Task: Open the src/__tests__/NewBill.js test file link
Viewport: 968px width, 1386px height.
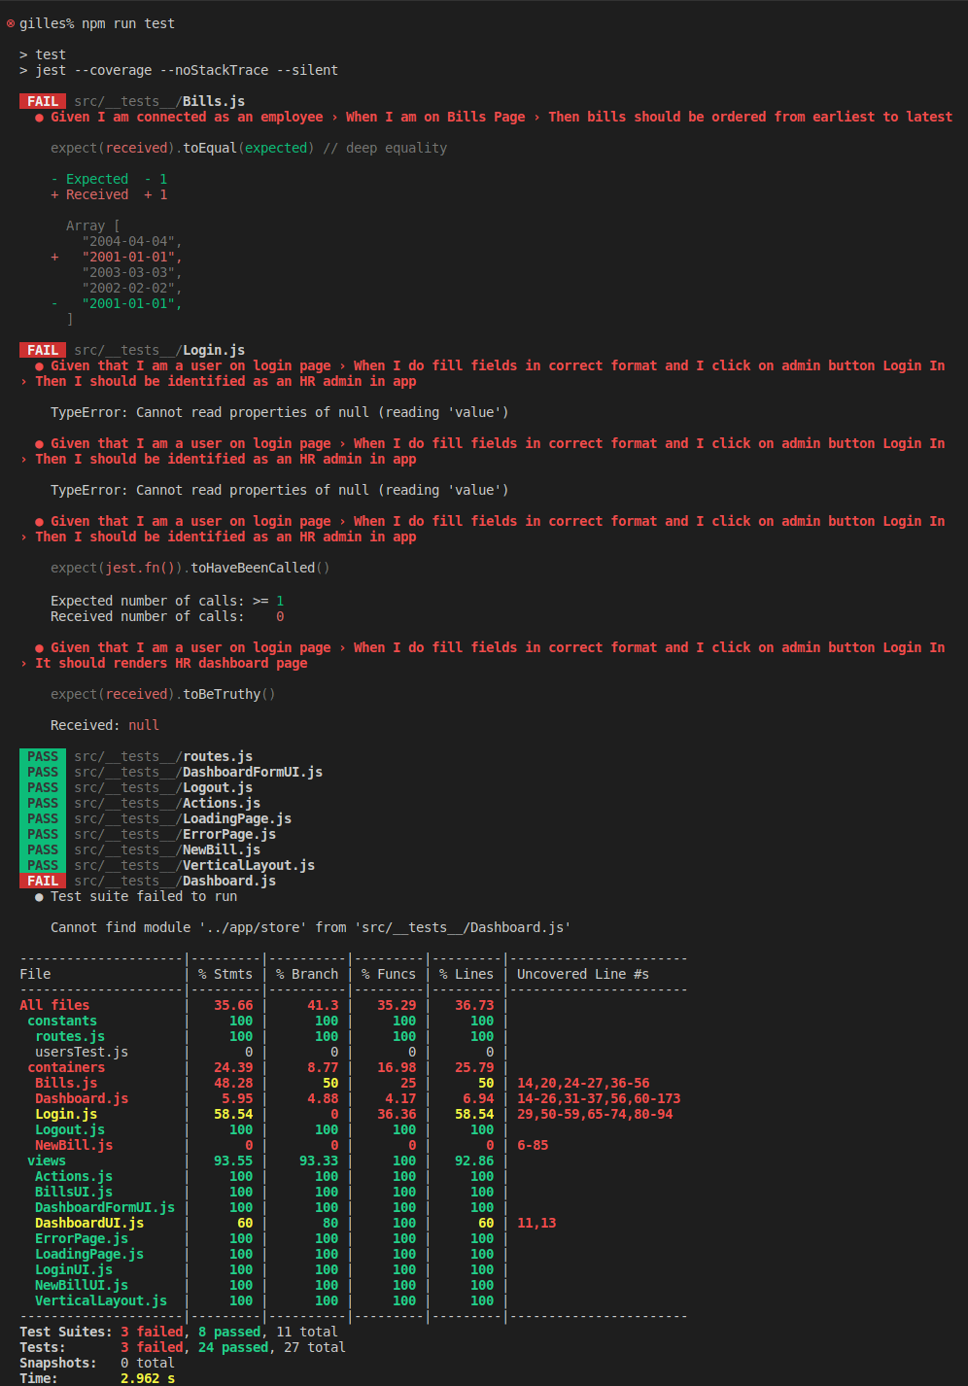Action: pos(167,849)
